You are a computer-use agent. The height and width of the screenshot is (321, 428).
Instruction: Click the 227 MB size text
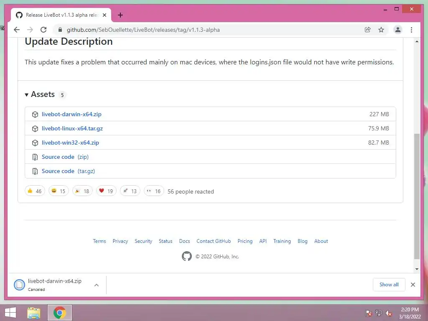tap(379, 114)
